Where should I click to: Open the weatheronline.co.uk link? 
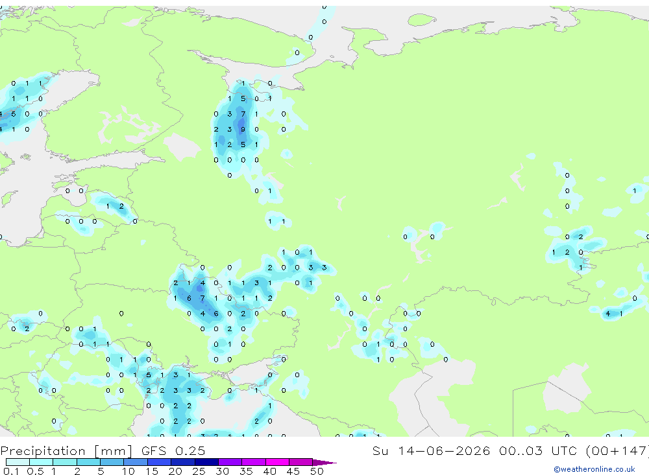coord(594,469)
